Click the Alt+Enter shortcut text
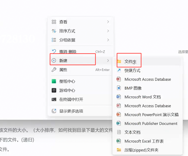 tap(103, 70)
